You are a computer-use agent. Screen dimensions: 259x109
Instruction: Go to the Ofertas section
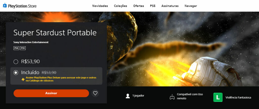click(139, 6)
